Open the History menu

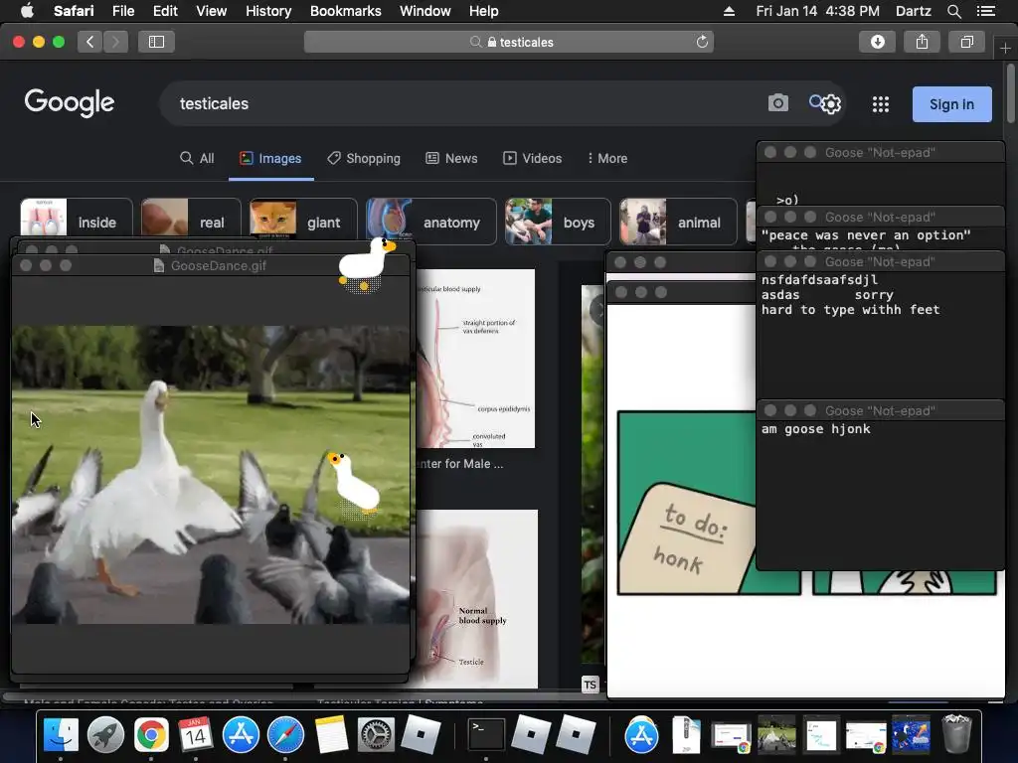[268, 11]
